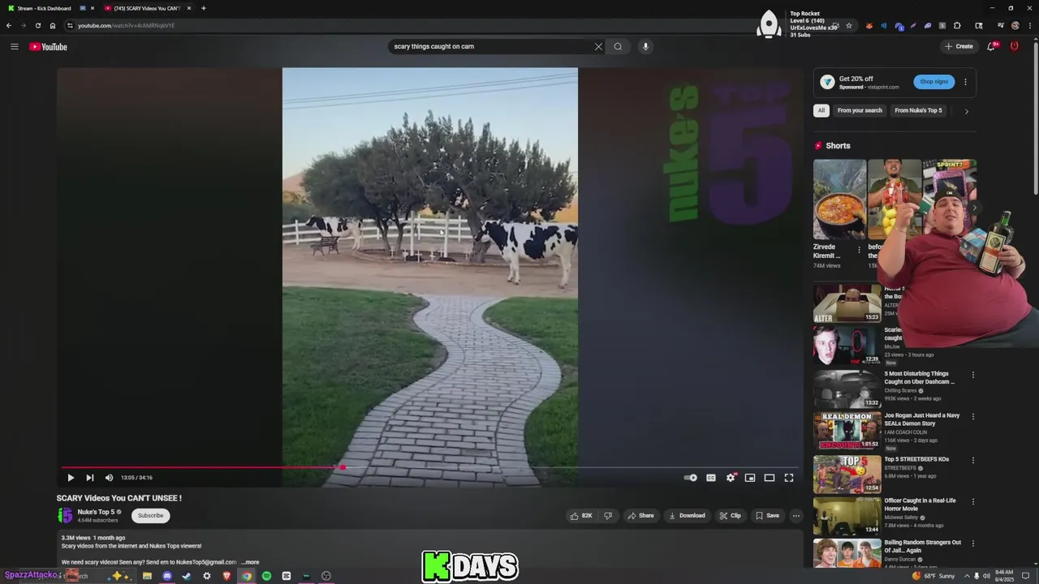Image resolution: width=1039 pixels, height=584 pixels.
Task: Click inside the YouTube search field
Action: click(491, 46)
